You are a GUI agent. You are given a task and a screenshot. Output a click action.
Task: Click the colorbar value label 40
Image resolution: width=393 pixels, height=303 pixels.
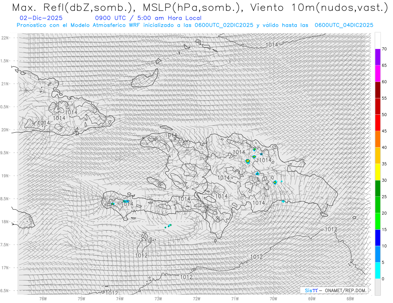pyautogui.click(x=384, y=147)
